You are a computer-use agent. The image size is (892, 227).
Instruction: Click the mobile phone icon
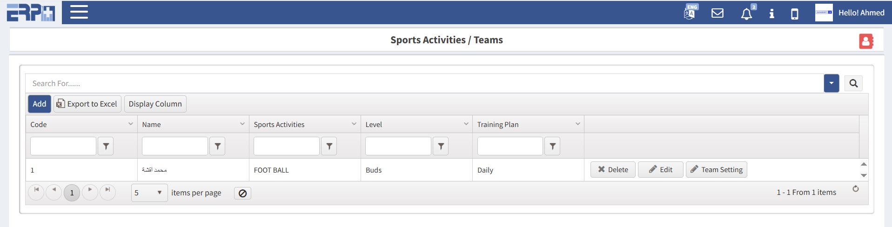(795, 14)
